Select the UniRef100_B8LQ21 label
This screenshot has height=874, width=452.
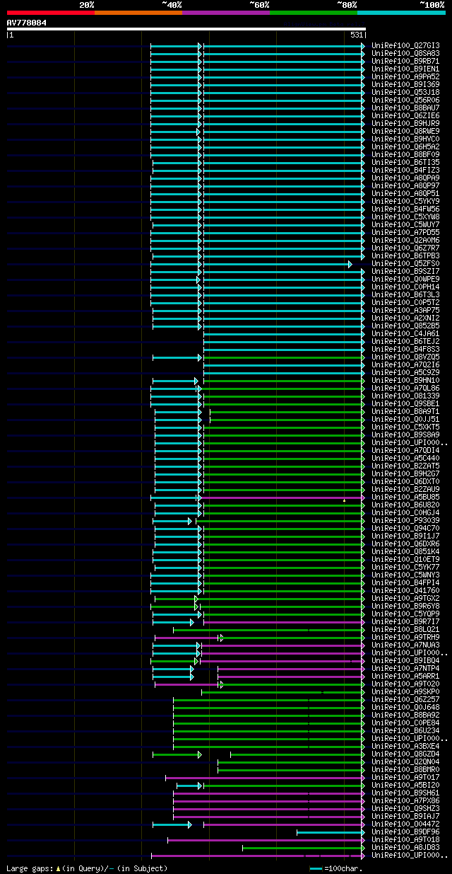click(x=405, y=629)
